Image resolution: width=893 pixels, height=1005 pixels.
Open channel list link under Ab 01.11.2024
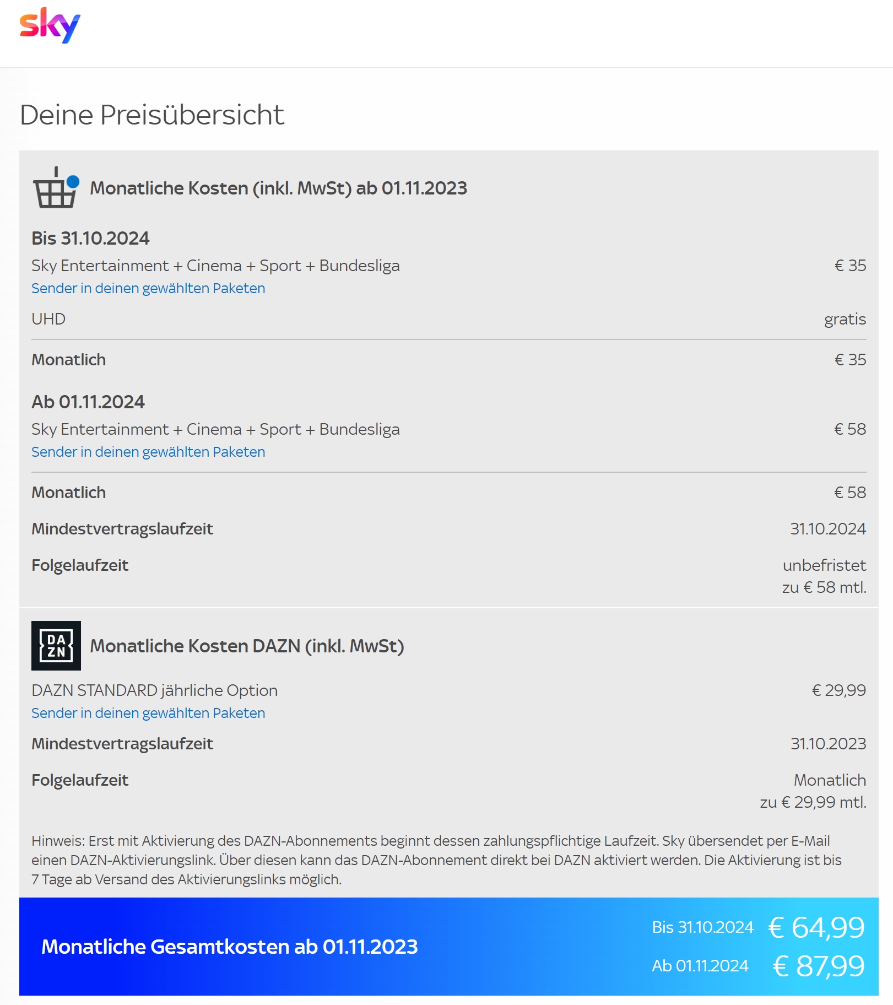tap(148, 452)
